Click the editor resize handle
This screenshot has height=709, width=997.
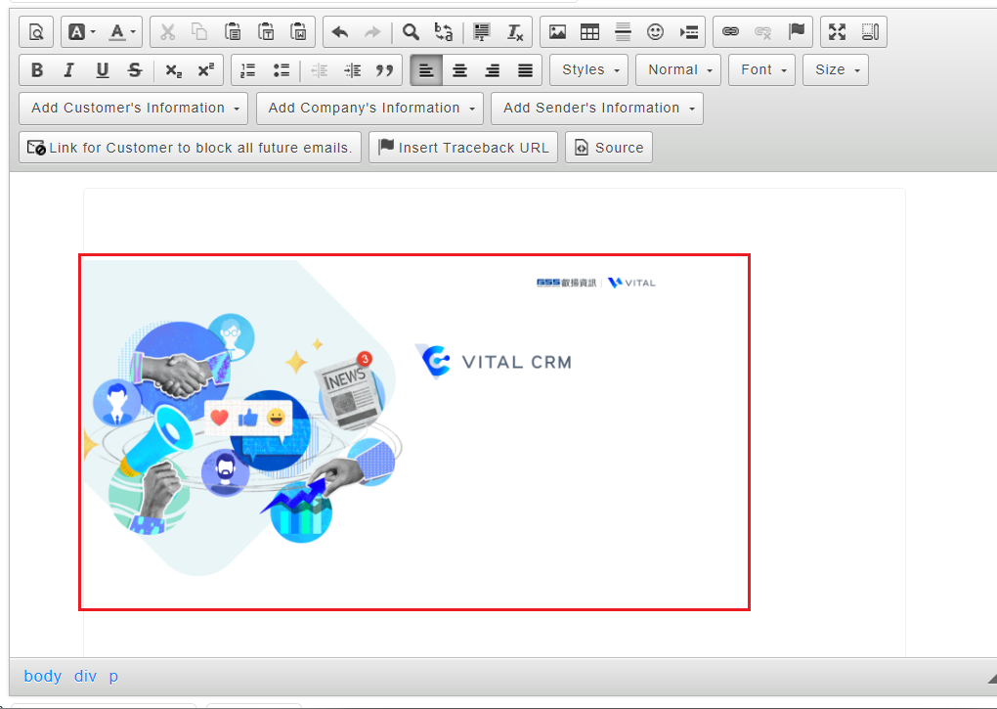click(x=991, y=678)
